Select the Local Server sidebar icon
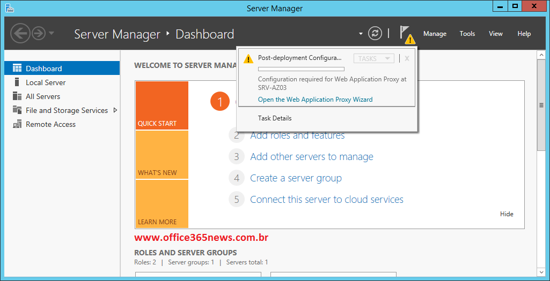The height and width of the screenshot is (281, 550). point(17,82)
